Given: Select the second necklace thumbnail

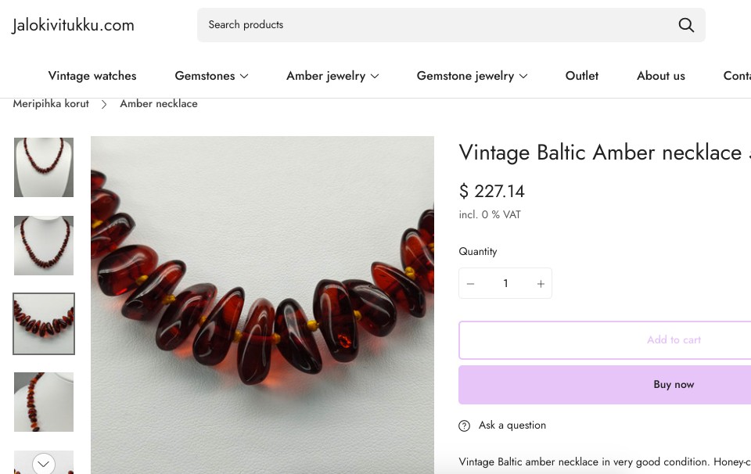Looking at the screenshot, I should coord(44,246).
